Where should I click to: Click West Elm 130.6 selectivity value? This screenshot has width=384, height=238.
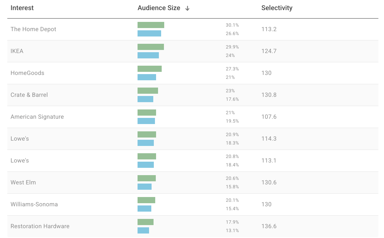pyautogui.click(x=269, y=182)
